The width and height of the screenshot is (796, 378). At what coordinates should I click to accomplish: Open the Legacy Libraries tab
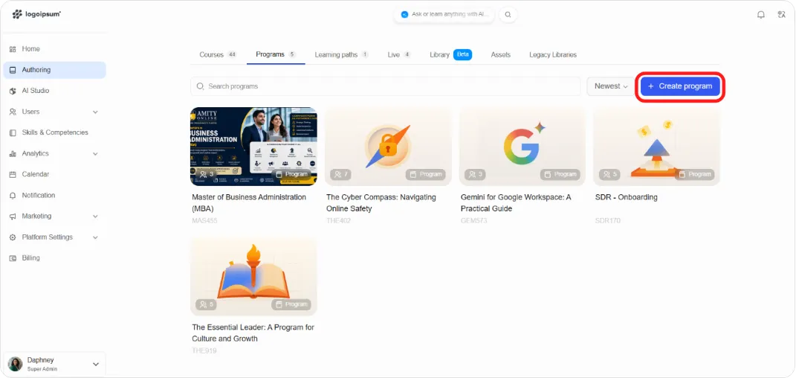(553, 54)
